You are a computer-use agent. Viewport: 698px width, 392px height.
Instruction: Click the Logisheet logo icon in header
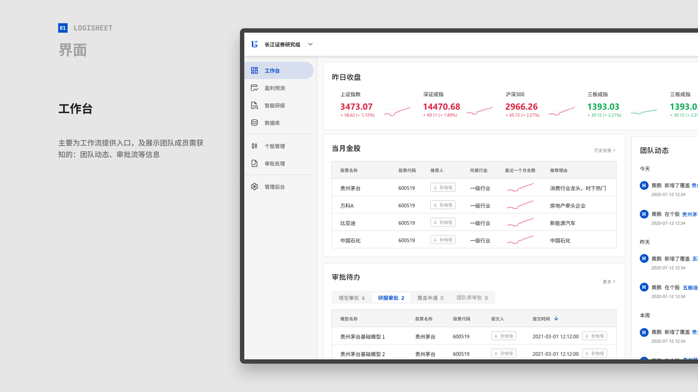(254, 44)
